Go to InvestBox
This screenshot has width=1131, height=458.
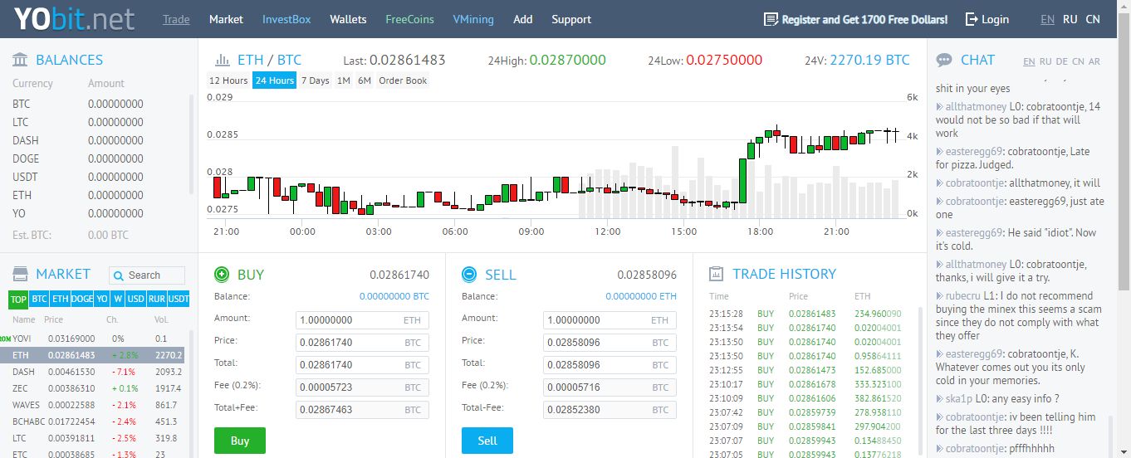286,19
